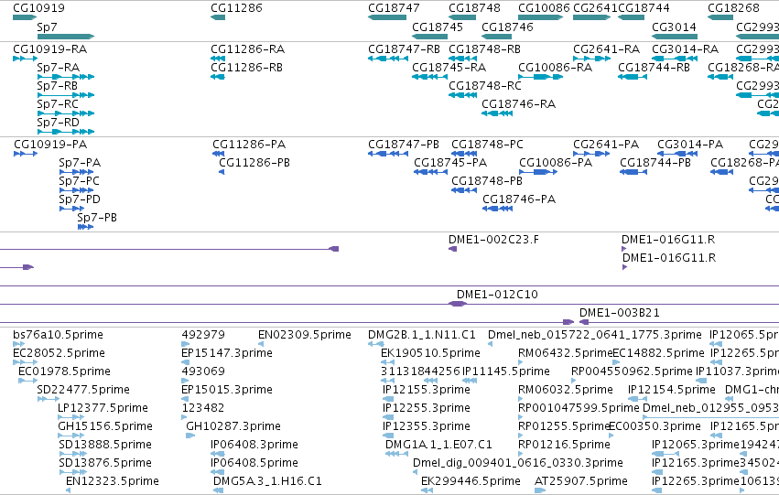Click the GH15156.5prime EST label

point(105,426)
